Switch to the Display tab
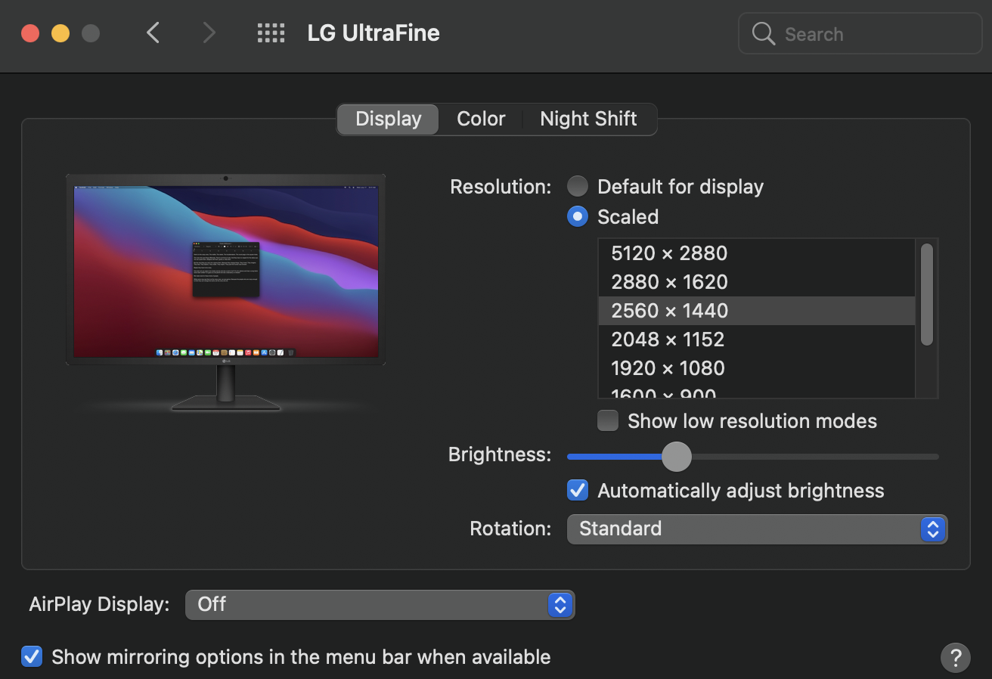This screenshot has height=679, width=992. (x=388, y=119)
